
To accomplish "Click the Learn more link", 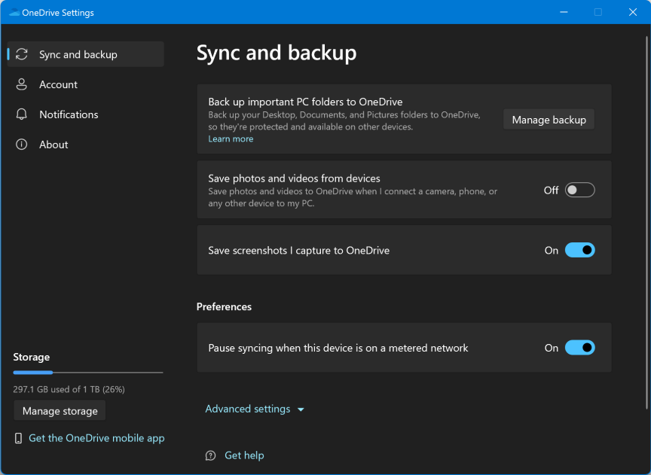I will click(x=230, y=139).
